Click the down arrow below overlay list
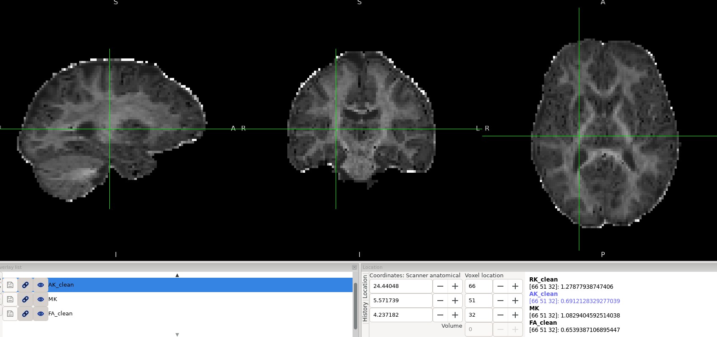Screen dimensions: 717x337 tap(177, 334)
